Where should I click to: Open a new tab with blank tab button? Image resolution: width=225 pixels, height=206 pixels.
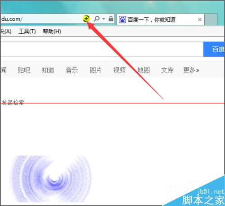[x=211, y=19]
